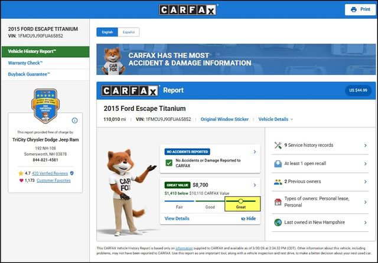The height and width of the screenshot is (263, 378).
Task: Expand the Vehicle Details dropdown
Action: tap(275, 119)
